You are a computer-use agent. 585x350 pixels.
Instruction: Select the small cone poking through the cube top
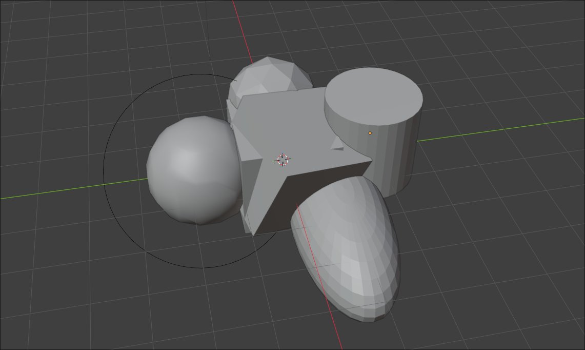click(x=338, y=144)
